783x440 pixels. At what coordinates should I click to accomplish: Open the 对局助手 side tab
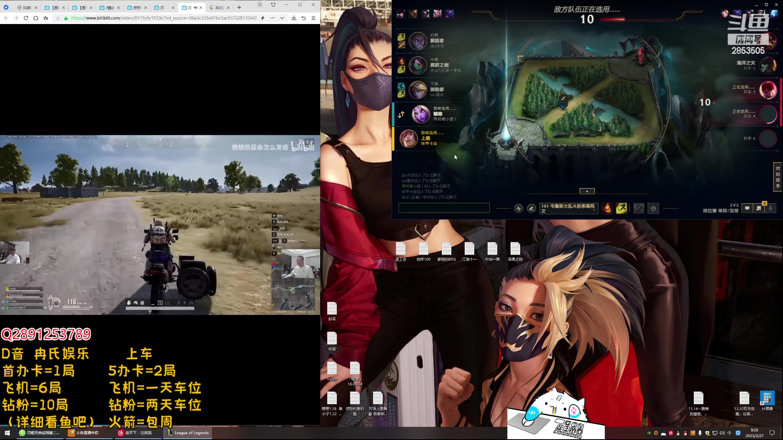[778, 177]
